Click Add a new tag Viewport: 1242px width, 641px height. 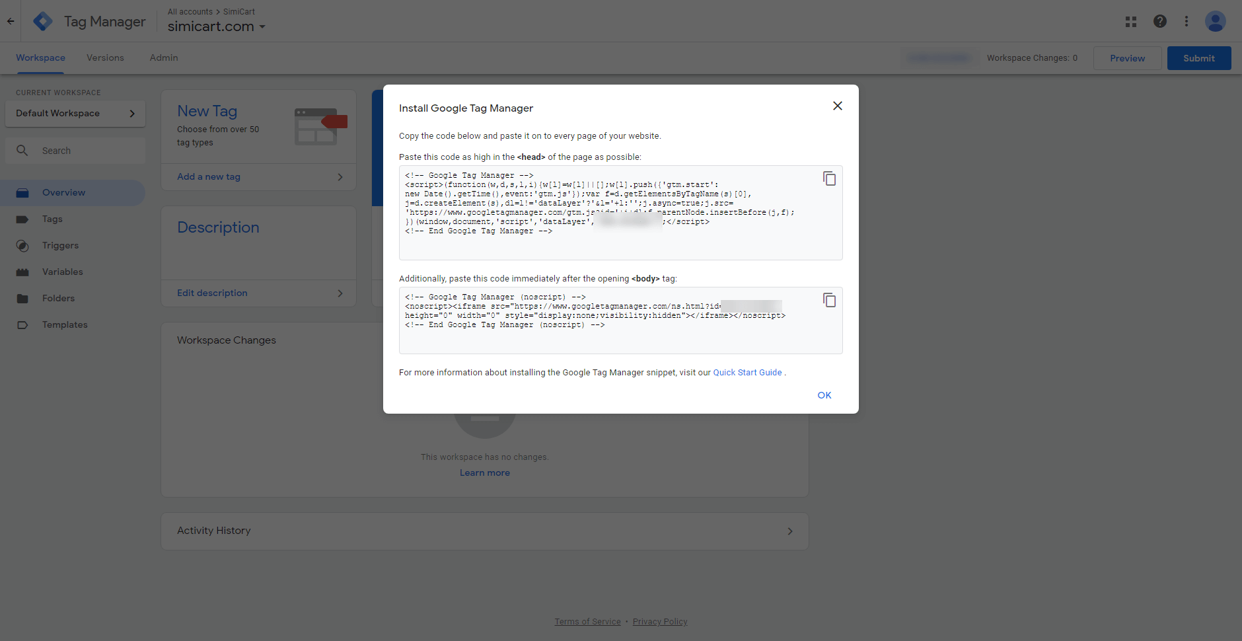(209, 177)
